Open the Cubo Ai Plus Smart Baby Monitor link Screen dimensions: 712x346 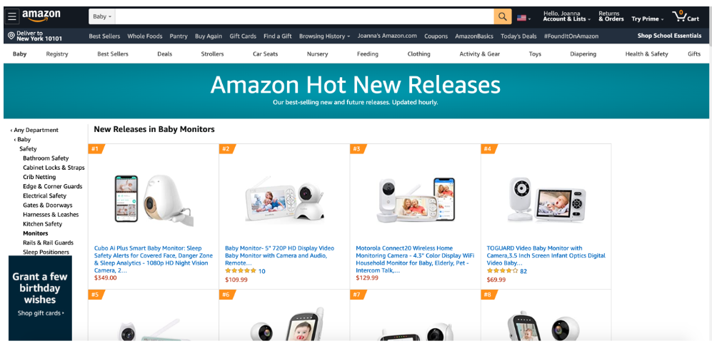pos(153,260)
